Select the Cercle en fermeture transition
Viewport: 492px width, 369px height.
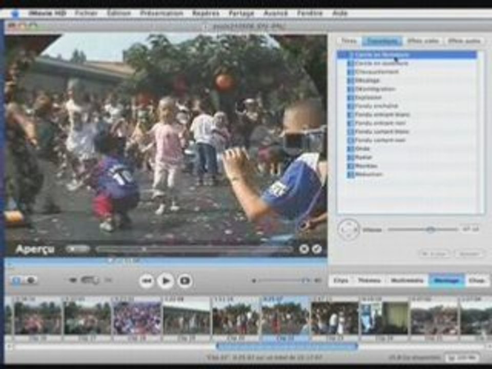407,55
